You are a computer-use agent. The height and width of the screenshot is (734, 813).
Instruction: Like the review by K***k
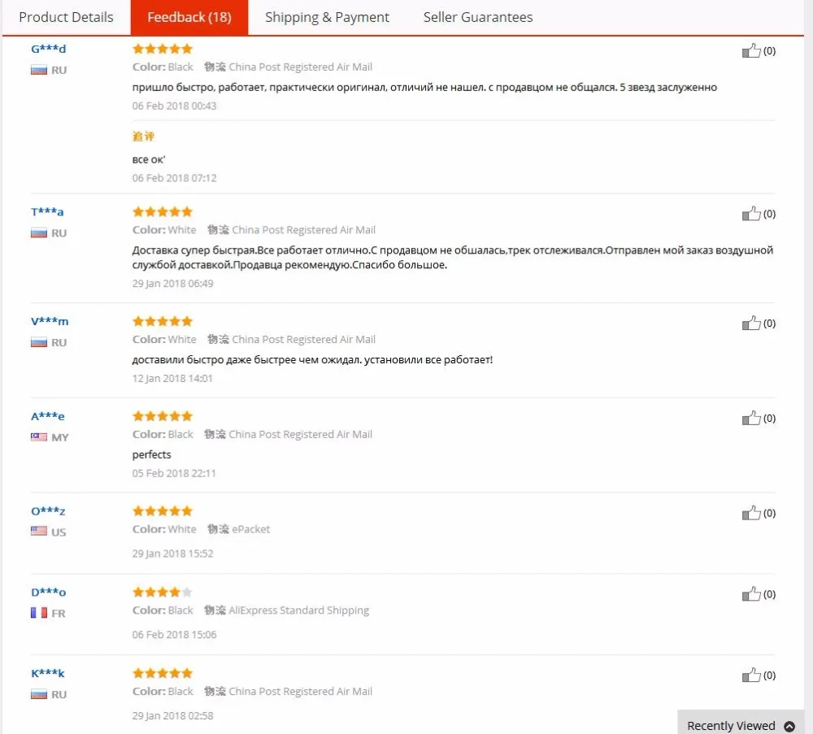(x=750, y=675)
